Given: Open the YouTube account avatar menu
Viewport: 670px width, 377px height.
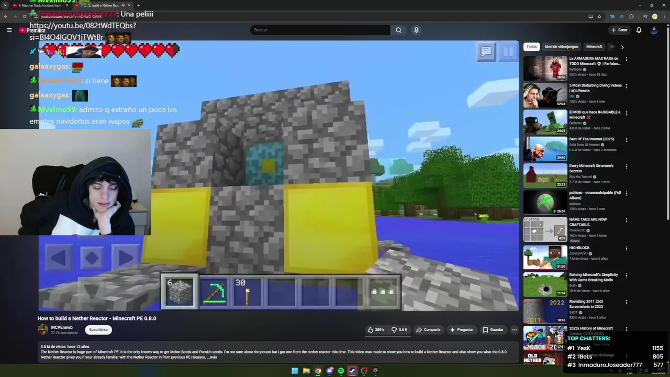Looking at the screenshot, I should tap(654, 30).
